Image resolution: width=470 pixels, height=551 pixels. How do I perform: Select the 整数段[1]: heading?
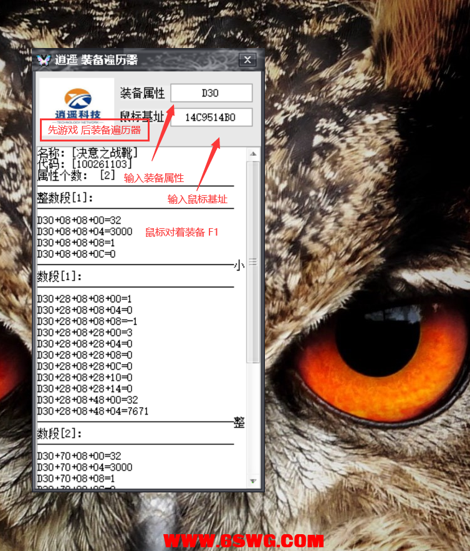pyautogui.click(x=65, y=198)
